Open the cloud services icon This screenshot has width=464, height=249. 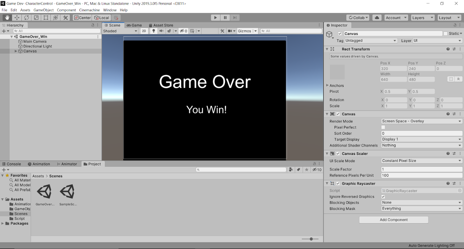click(x=377, y=18)
